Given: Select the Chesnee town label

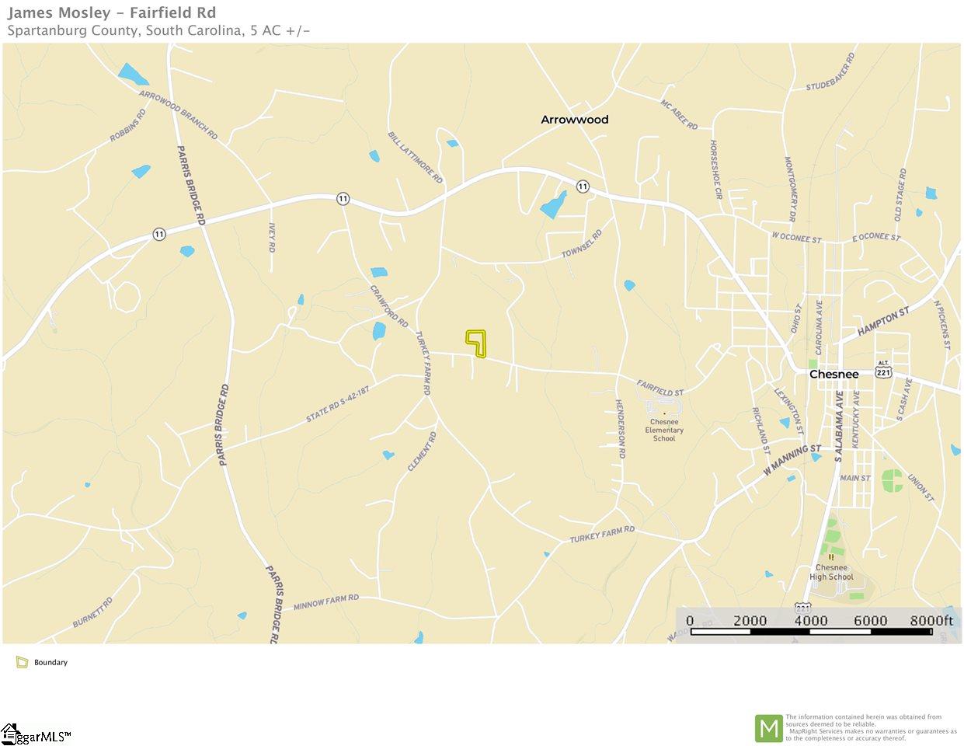Looking at the screenshot, I should (834, 374).
